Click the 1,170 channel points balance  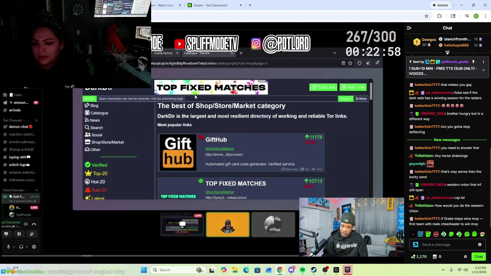(419, 257)
